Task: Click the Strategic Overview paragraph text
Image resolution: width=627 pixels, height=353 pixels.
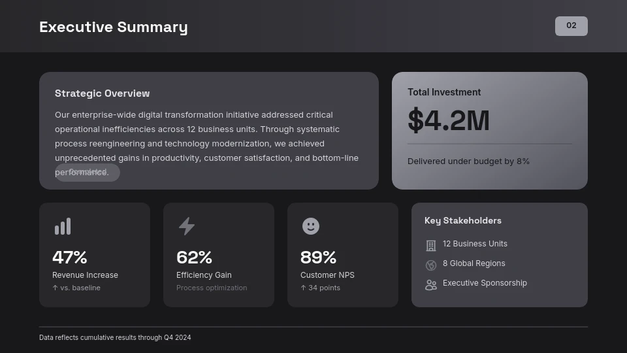Action: [207, 143]
